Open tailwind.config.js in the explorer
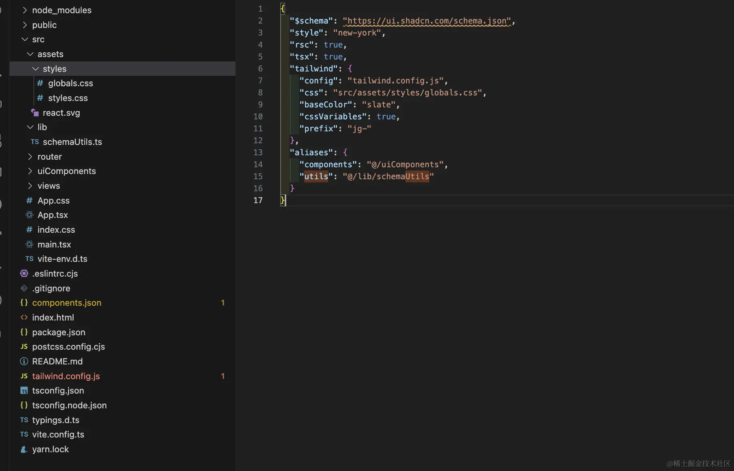Image resolution: width=734 pixels, height=471 pixels. (x=66, y=376)
